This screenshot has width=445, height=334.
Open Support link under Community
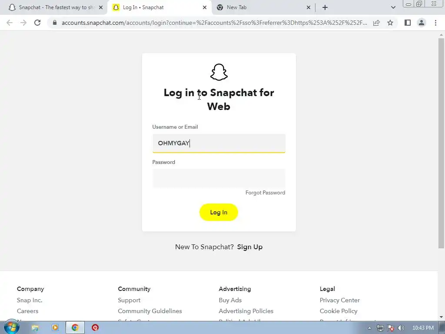pos(129,300)
